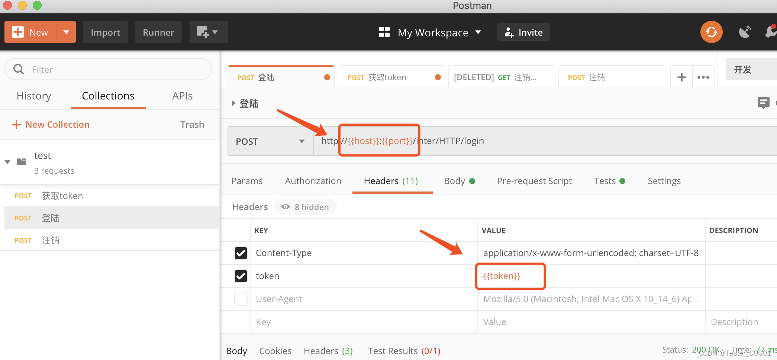
Task: Switch to the History tab
Action: pyautogui.click(x=34, y=96)
